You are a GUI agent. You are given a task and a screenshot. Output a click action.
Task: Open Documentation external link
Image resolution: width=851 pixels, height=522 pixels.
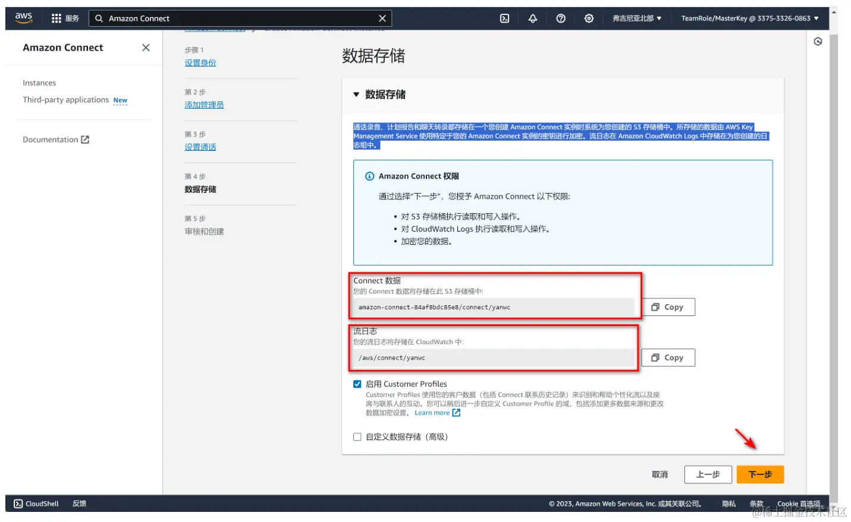56,140
